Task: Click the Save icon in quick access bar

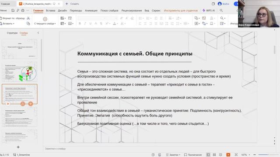Action: 13,10
